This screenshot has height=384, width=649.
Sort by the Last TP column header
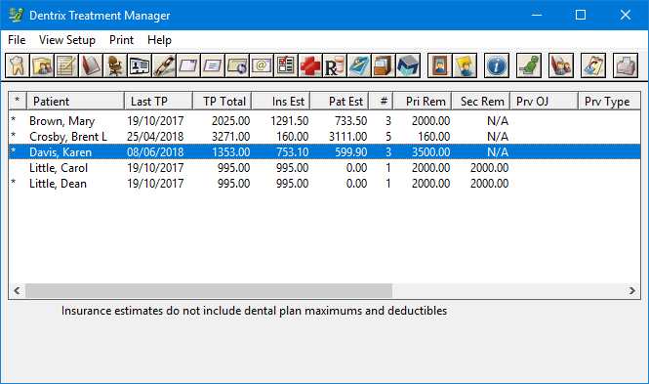coord(158,101)
